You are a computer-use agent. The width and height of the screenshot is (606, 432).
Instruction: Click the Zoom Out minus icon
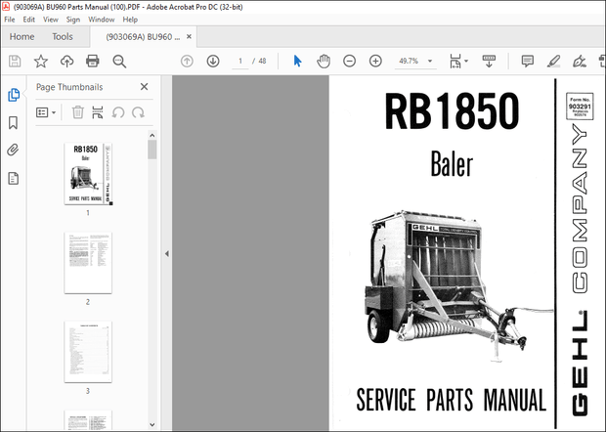pos(349,61)
